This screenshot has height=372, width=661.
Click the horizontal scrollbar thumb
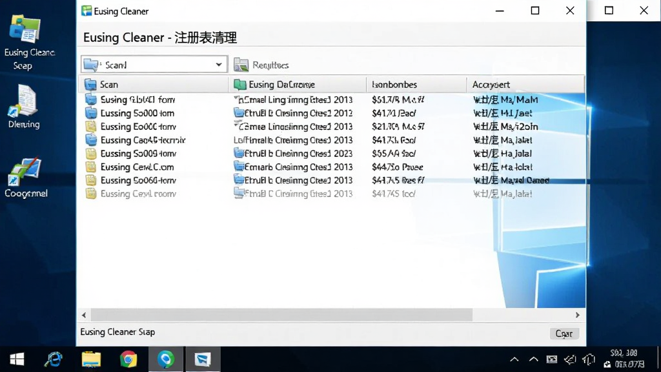(281, 315)
